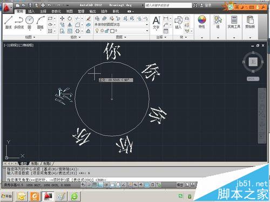The height and width of the screenshot is (202, 270).
Task: Expand the Annotation (注释) panel
Action: (161, 37)
